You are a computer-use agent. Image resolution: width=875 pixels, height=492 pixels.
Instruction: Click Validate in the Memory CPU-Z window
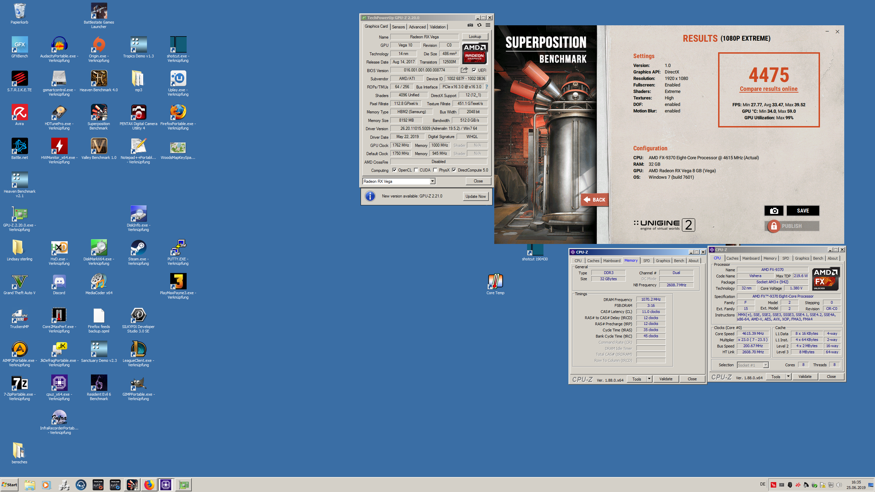tap(666, 379)
